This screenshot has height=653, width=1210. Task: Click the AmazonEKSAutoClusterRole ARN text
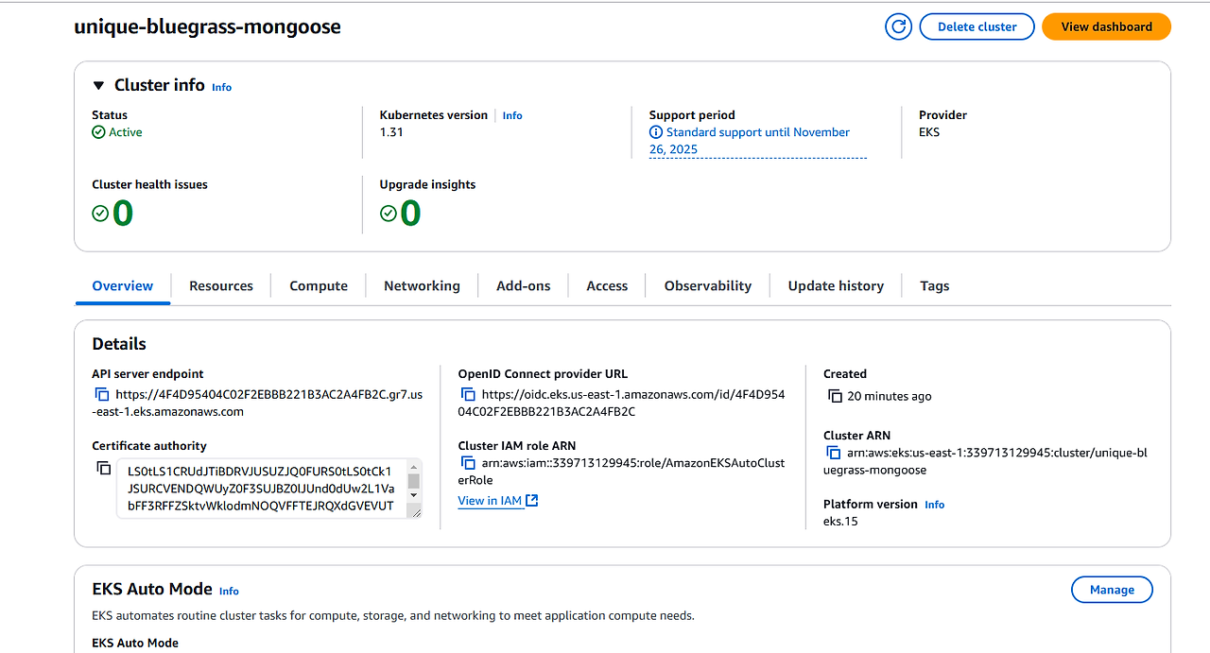tap(622, 471)
